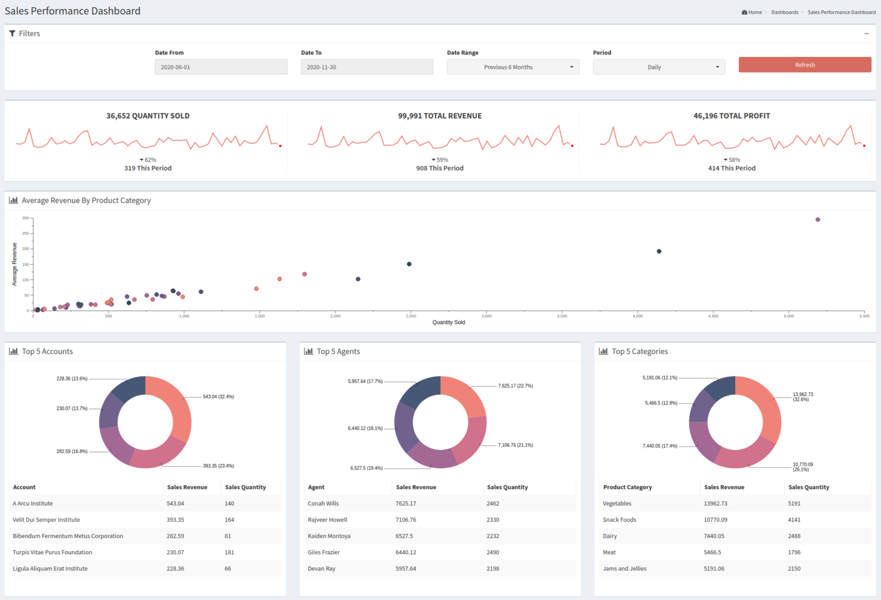Collapse the Filters panel with the minus control
The image size is (881, 600).
(x=867, y=33)
